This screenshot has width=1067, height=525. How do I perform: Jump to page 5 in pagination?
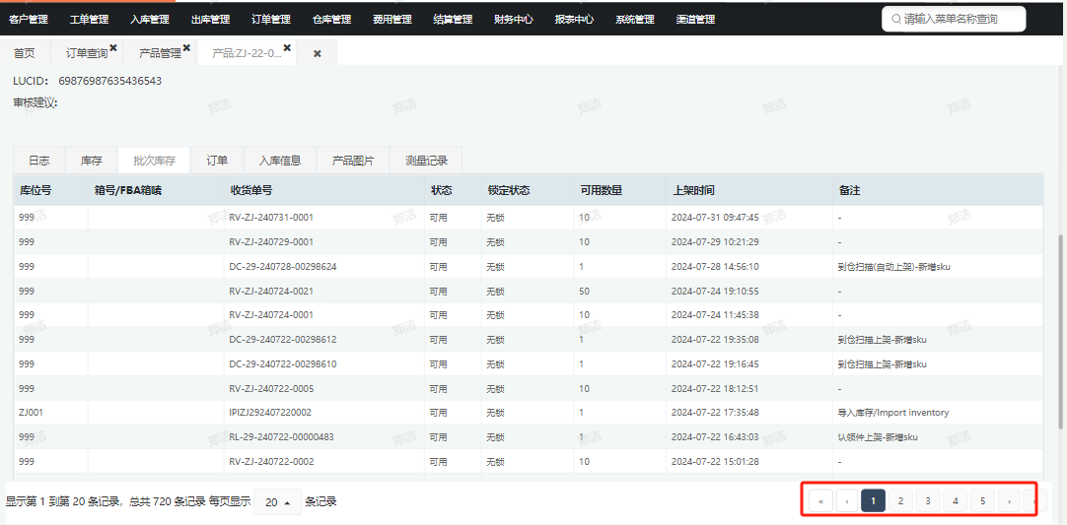(x=982, y=501)
